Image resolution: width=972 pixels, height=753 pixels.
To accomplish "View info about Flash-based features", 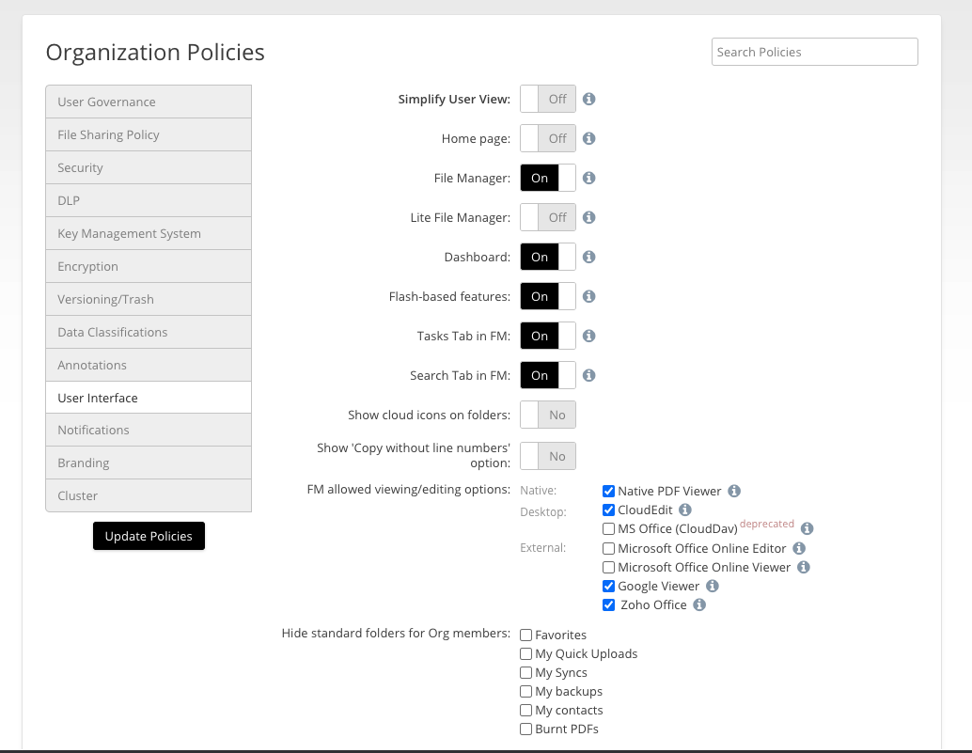I will (588, 297).
